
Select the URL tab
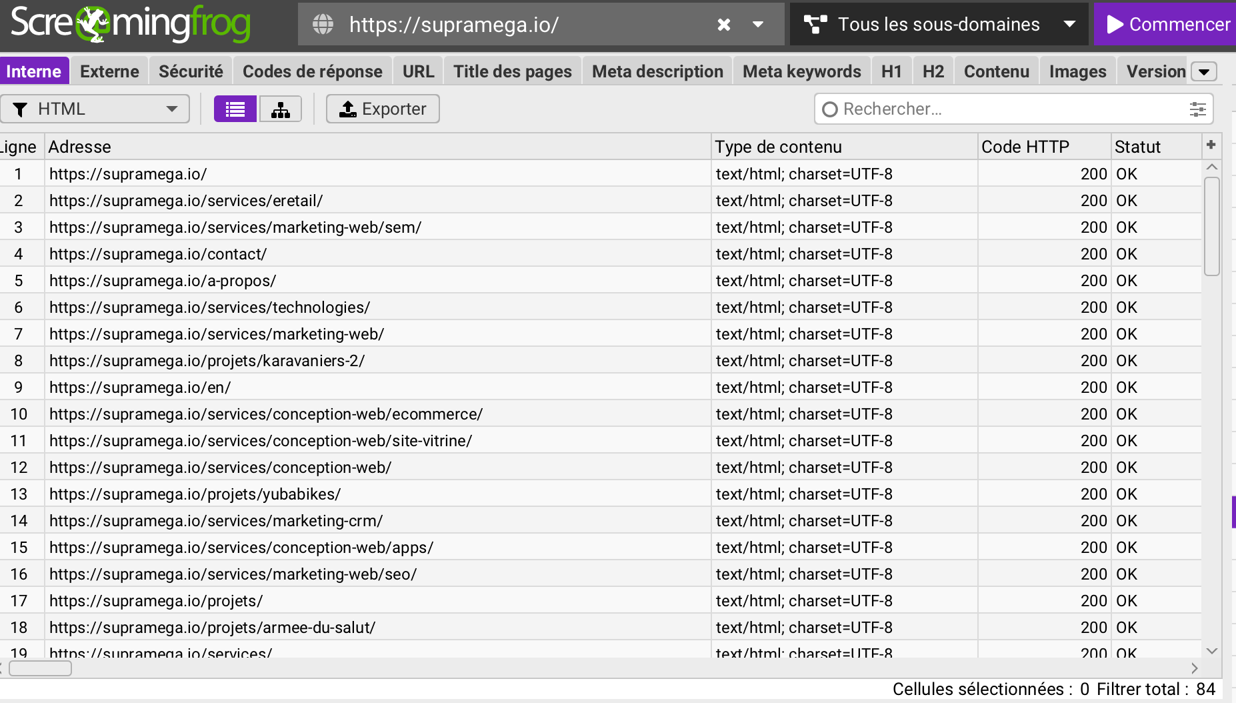(418, 71)
